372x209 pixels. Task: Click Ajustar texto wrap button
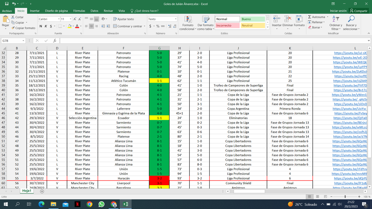point(124,19)
